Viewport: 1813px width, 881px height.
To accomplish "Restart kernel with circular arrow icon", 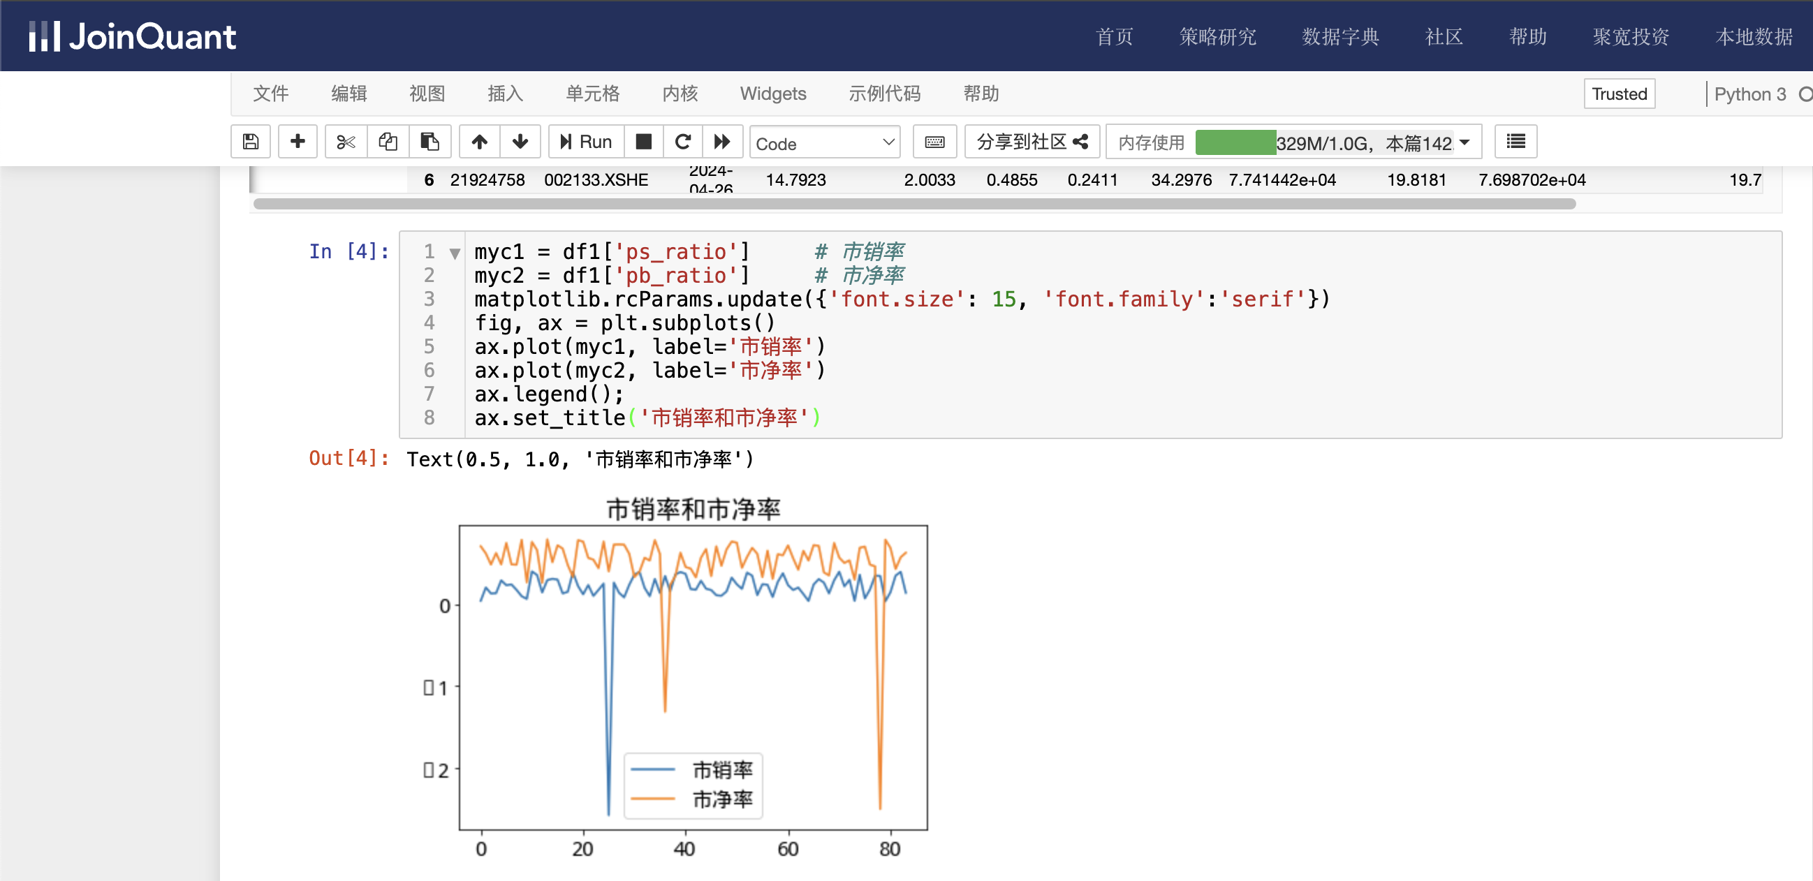I will click(x=683, y=142).
